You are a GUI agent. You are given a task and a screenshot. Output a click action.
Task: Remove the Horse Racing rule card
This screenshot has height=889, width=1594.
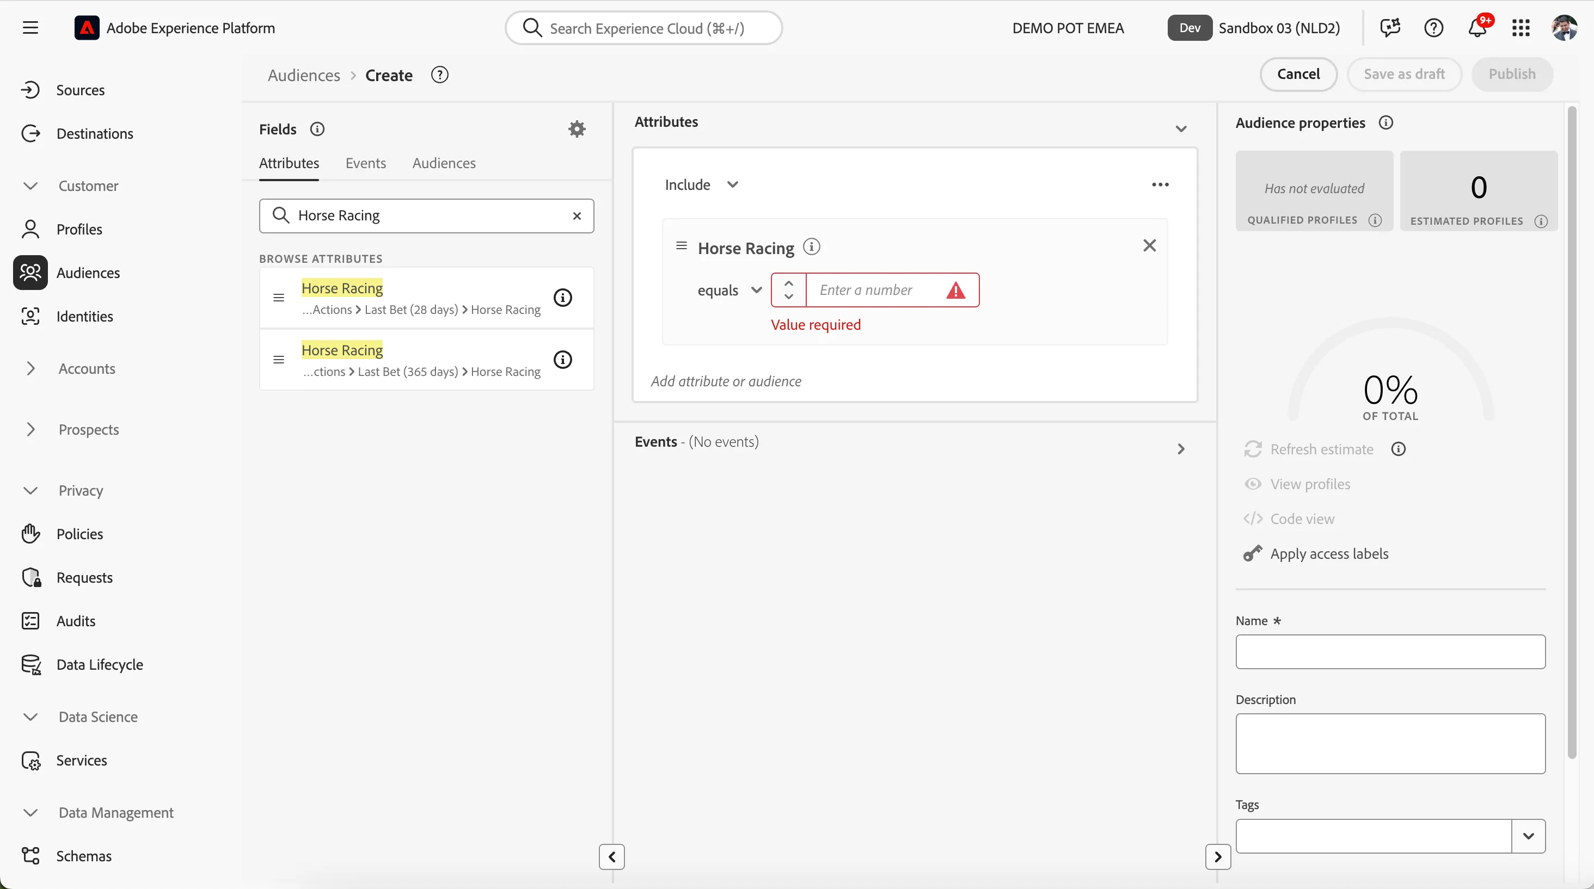coord(1150,245)
